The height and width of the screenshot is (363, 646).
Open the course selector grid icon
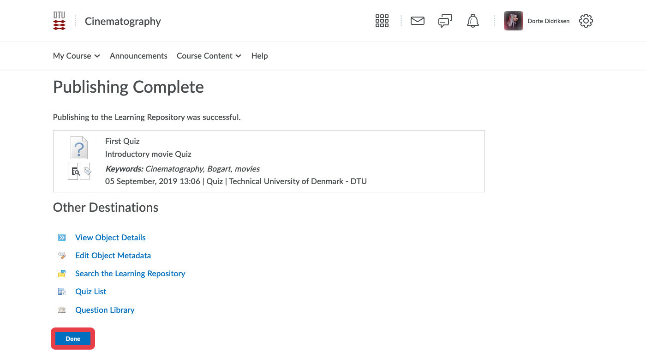[x=382, y=21]
